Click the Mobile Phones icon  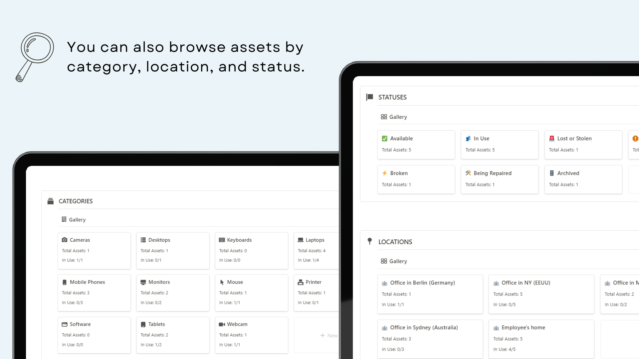(x=65, y=282)
